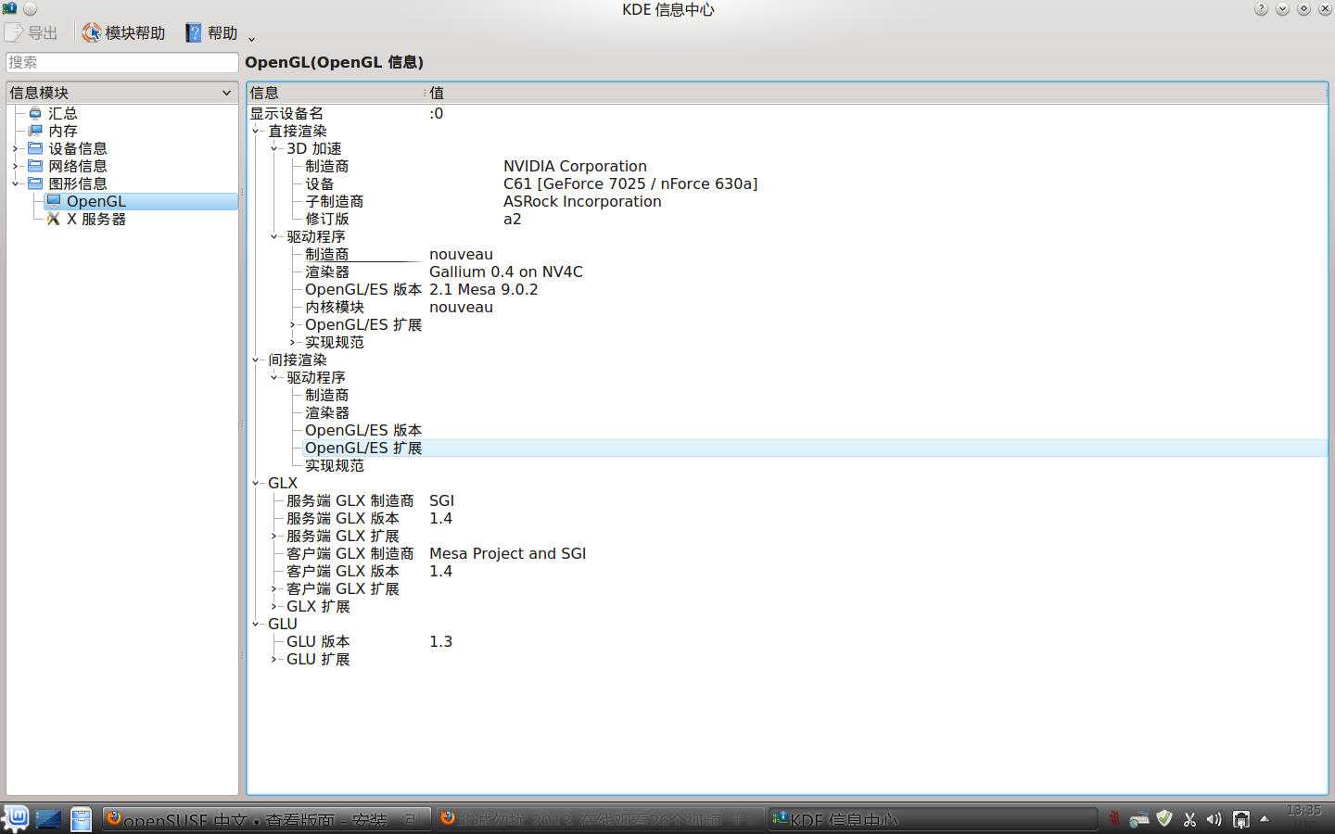Image resolution: width=1335 pixels, height=834 pixels.
Task: Click the 网络信息 folder icon
Action: (x=35, y=166)
